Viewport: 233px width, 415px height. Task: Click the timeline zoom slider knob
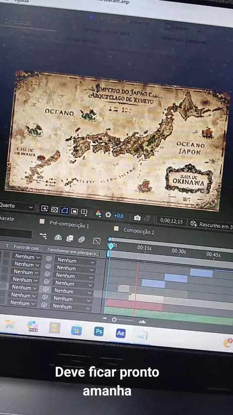[114, 320]
